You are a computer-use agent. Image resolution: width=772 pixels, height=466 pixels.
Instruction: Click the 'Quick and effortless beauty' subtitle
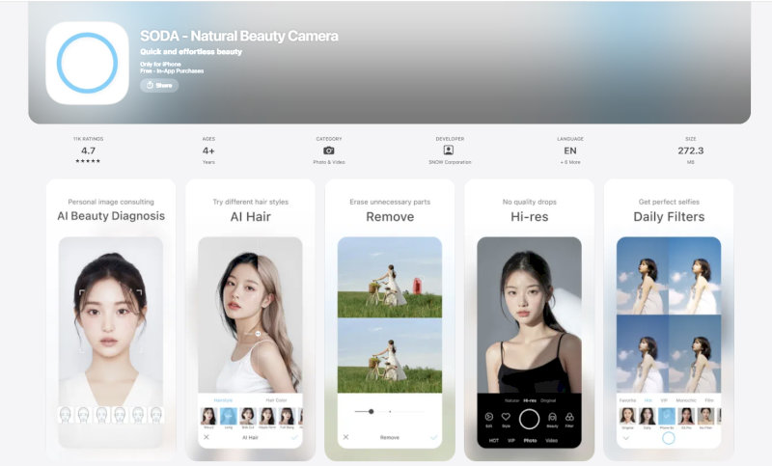(191, 52)
